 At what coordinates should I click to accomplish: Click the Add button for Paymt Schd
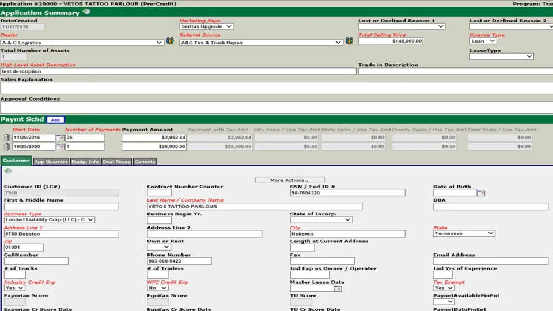[x=55, y=120]
